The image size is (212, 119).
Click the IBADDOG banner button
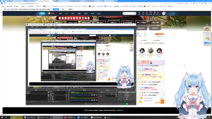pyautogui.click(x=141, y=28)
